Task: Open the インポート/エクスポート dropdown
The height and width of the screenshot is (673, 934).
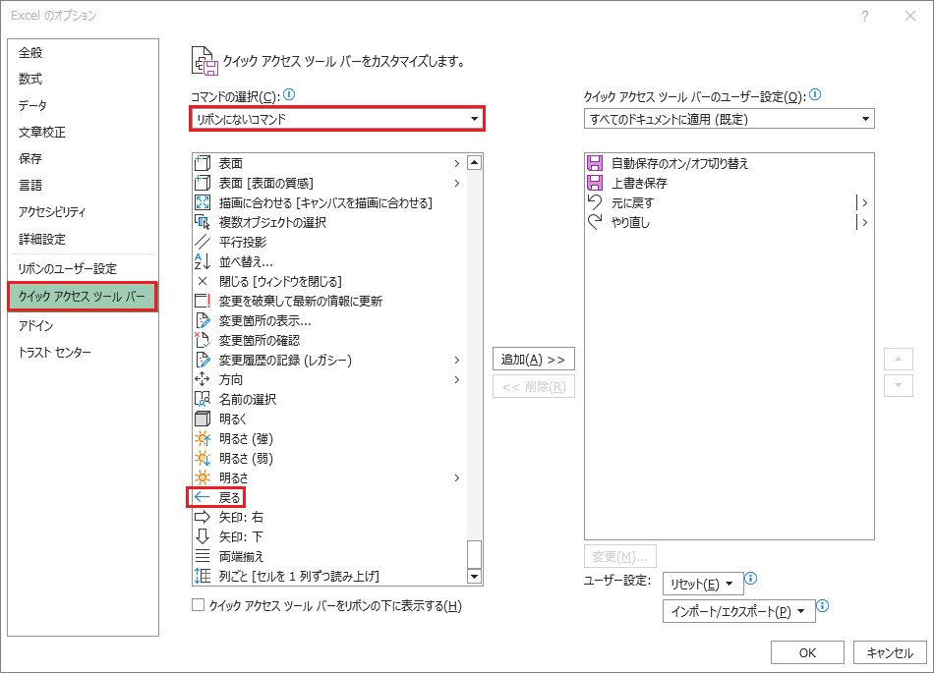Action: point(739,611)
